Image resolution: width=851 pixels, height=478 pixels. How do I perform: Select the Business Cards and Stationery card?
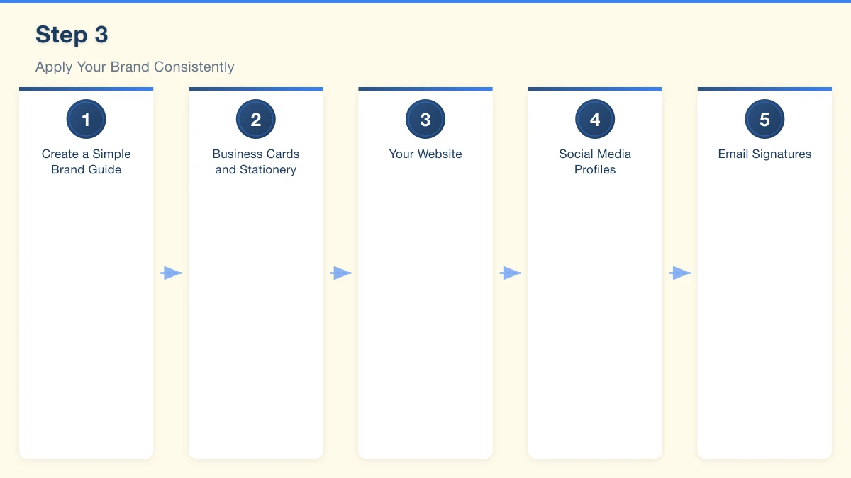pos(255,161)
